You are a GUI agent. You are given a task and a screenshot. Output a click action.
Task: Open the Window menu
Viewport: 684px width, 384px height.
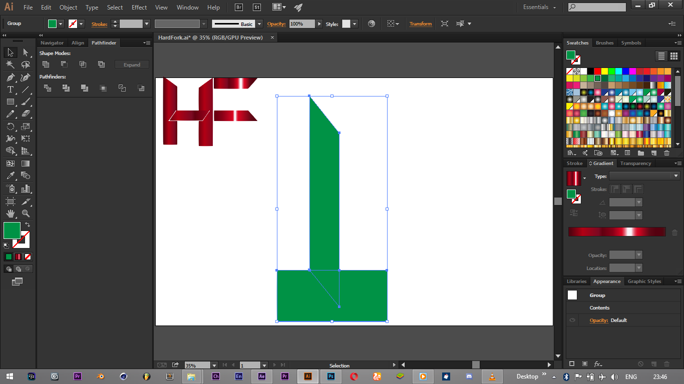click(x=188, y=7)
